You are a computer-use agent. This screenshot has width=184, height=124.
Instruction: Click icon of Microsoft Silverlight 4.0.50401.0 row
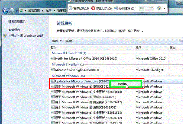pos(53,70)
